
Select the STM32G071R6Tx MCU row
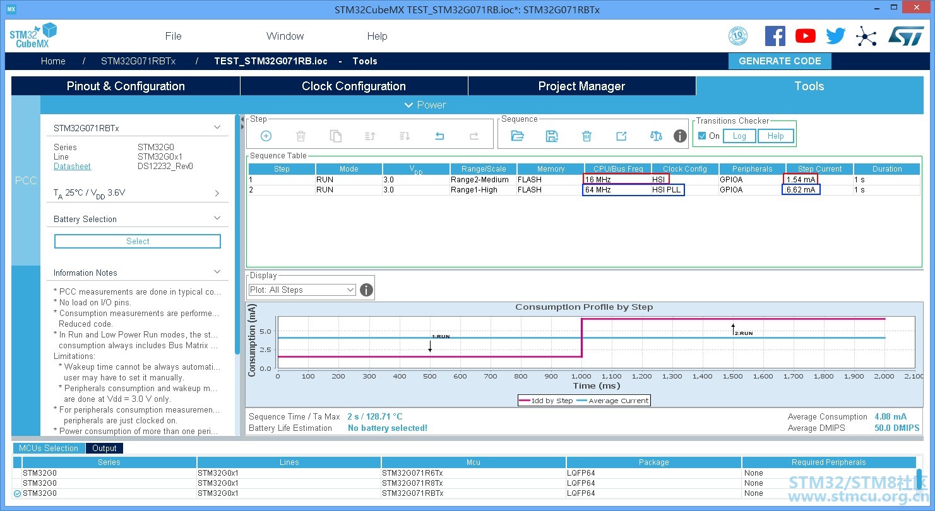click(x=464, y=473)
